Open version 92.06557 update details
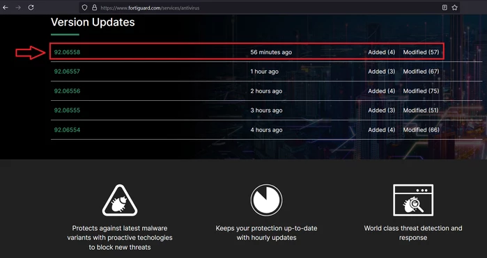The image size is (487, 258). (x=67, y=72)
